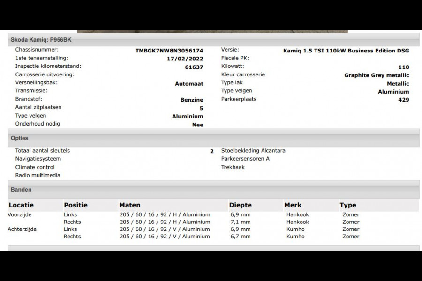Click the Transmissie label
This screenshot has width=422, height=281.
[31, 90]
